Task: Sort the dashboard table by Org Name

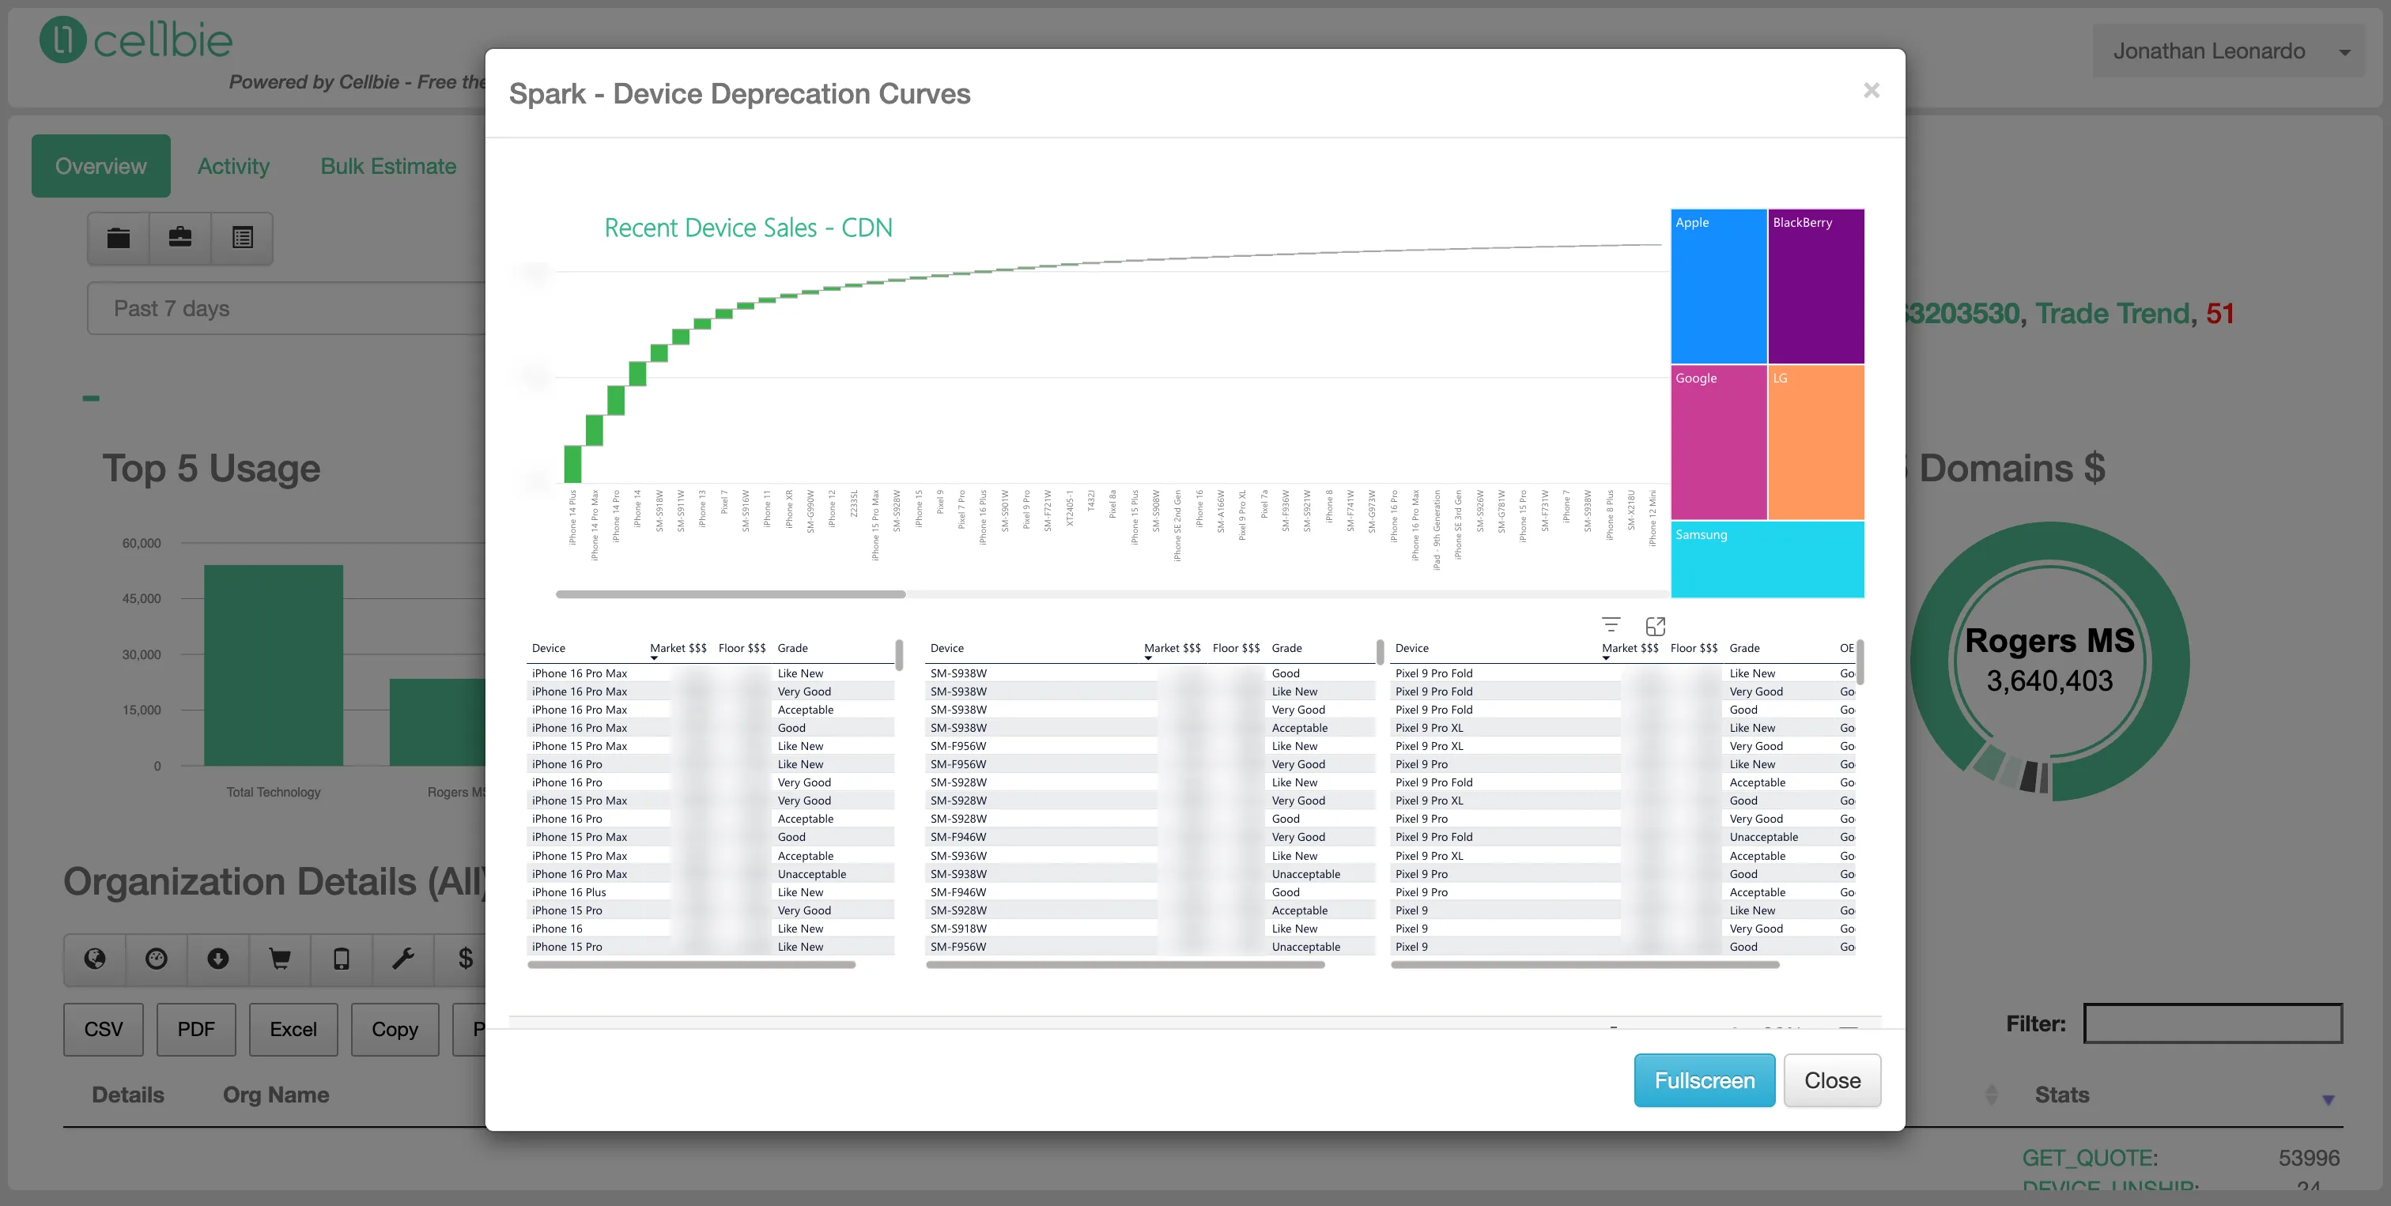Action: [276, 1095]
